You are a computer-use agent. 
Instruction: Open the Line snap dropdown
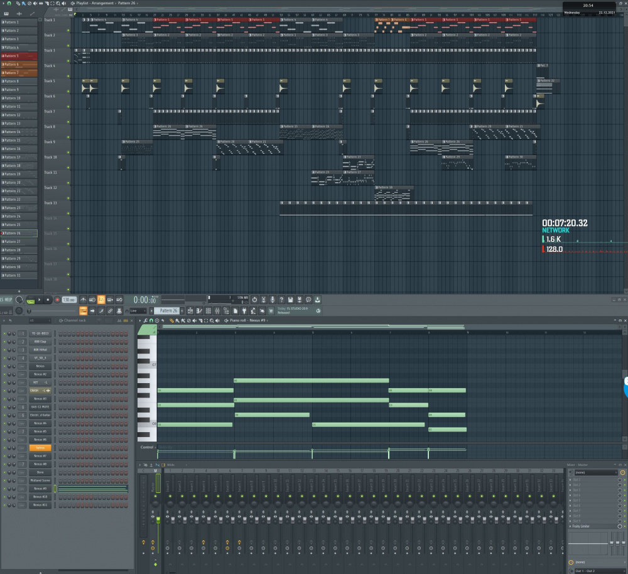[x=138, y=311]
